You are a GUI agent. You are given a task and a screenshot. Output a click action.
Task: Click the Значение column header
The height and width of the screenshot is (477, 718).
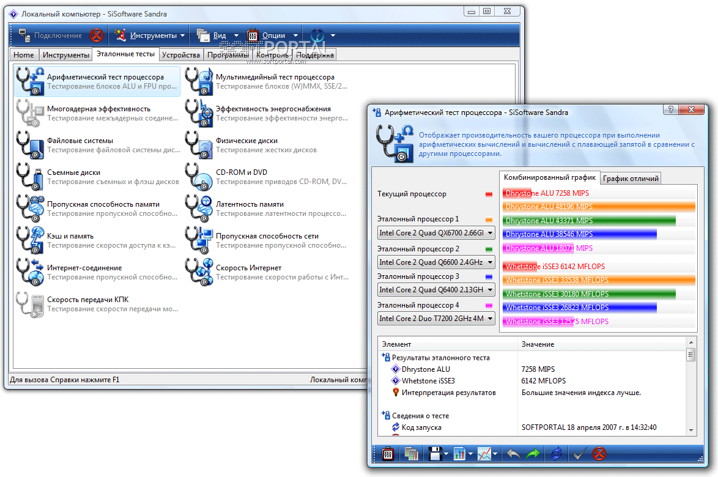[601, 344]
